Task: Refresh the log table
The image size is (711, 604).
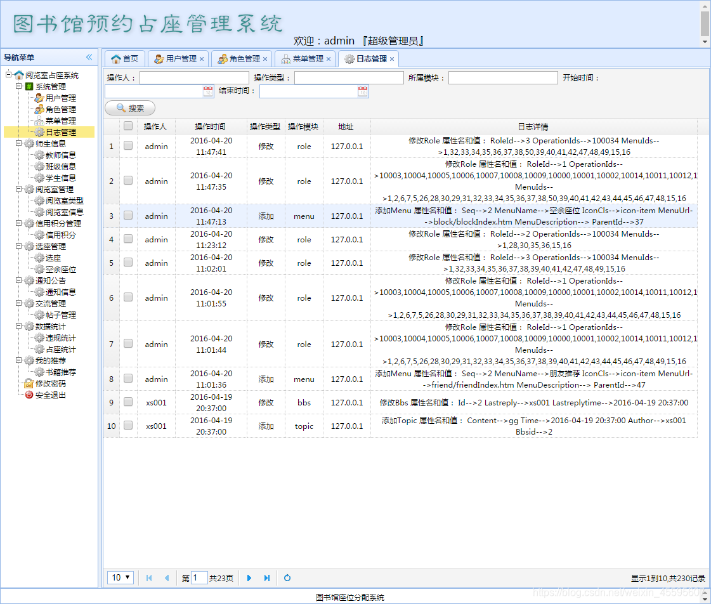Action: [287, 578]
